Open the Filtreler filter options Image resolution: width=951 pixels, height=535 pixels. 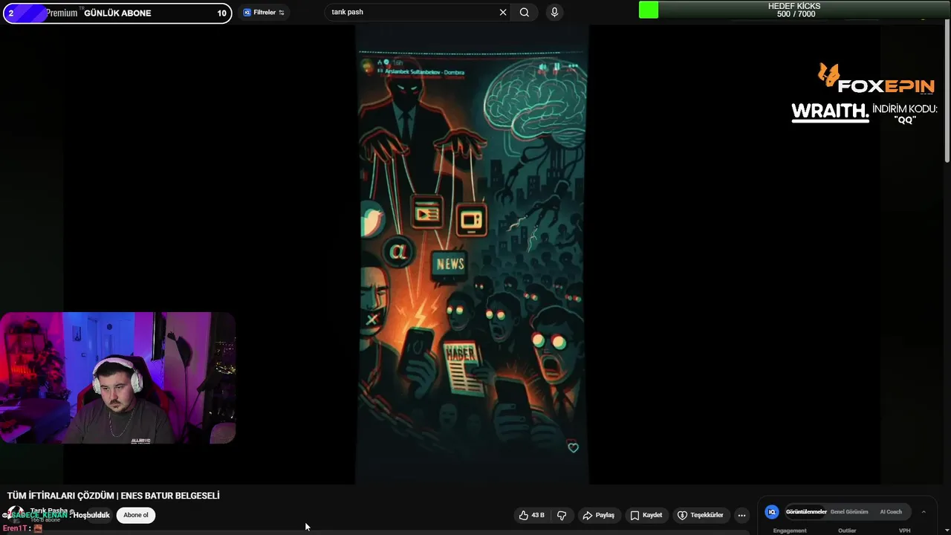point(264,13)
